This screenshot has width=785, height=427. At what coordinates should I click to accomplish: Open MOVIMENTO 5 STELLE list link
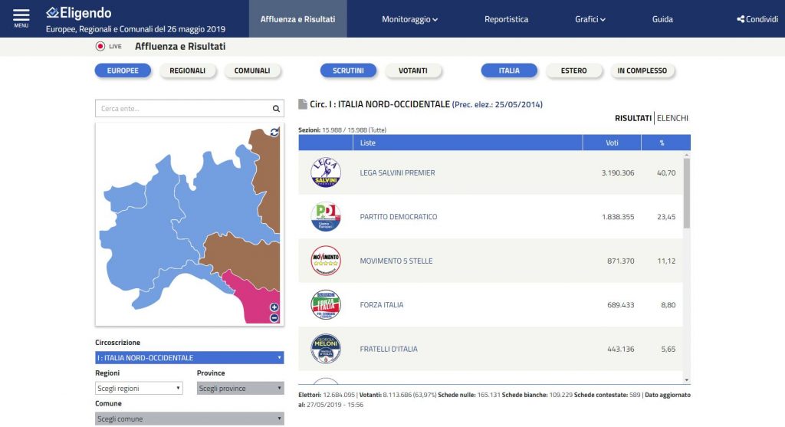396,261
